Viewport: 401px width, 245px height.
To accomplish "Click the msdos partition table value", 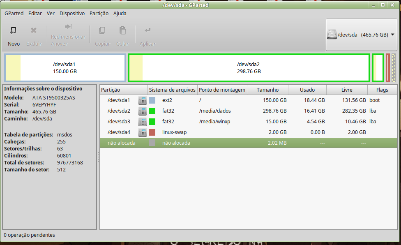I will click(65, 135).
